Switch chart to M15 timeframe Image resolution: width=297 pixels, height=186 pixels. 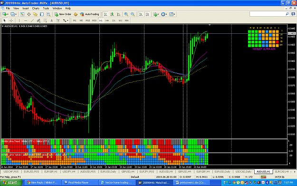[x=87, y=20]
